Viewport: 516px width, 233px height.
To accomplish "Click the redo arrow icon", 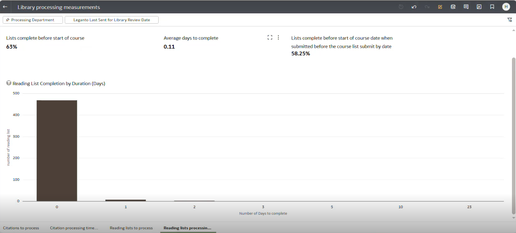I will click(427, 7).
